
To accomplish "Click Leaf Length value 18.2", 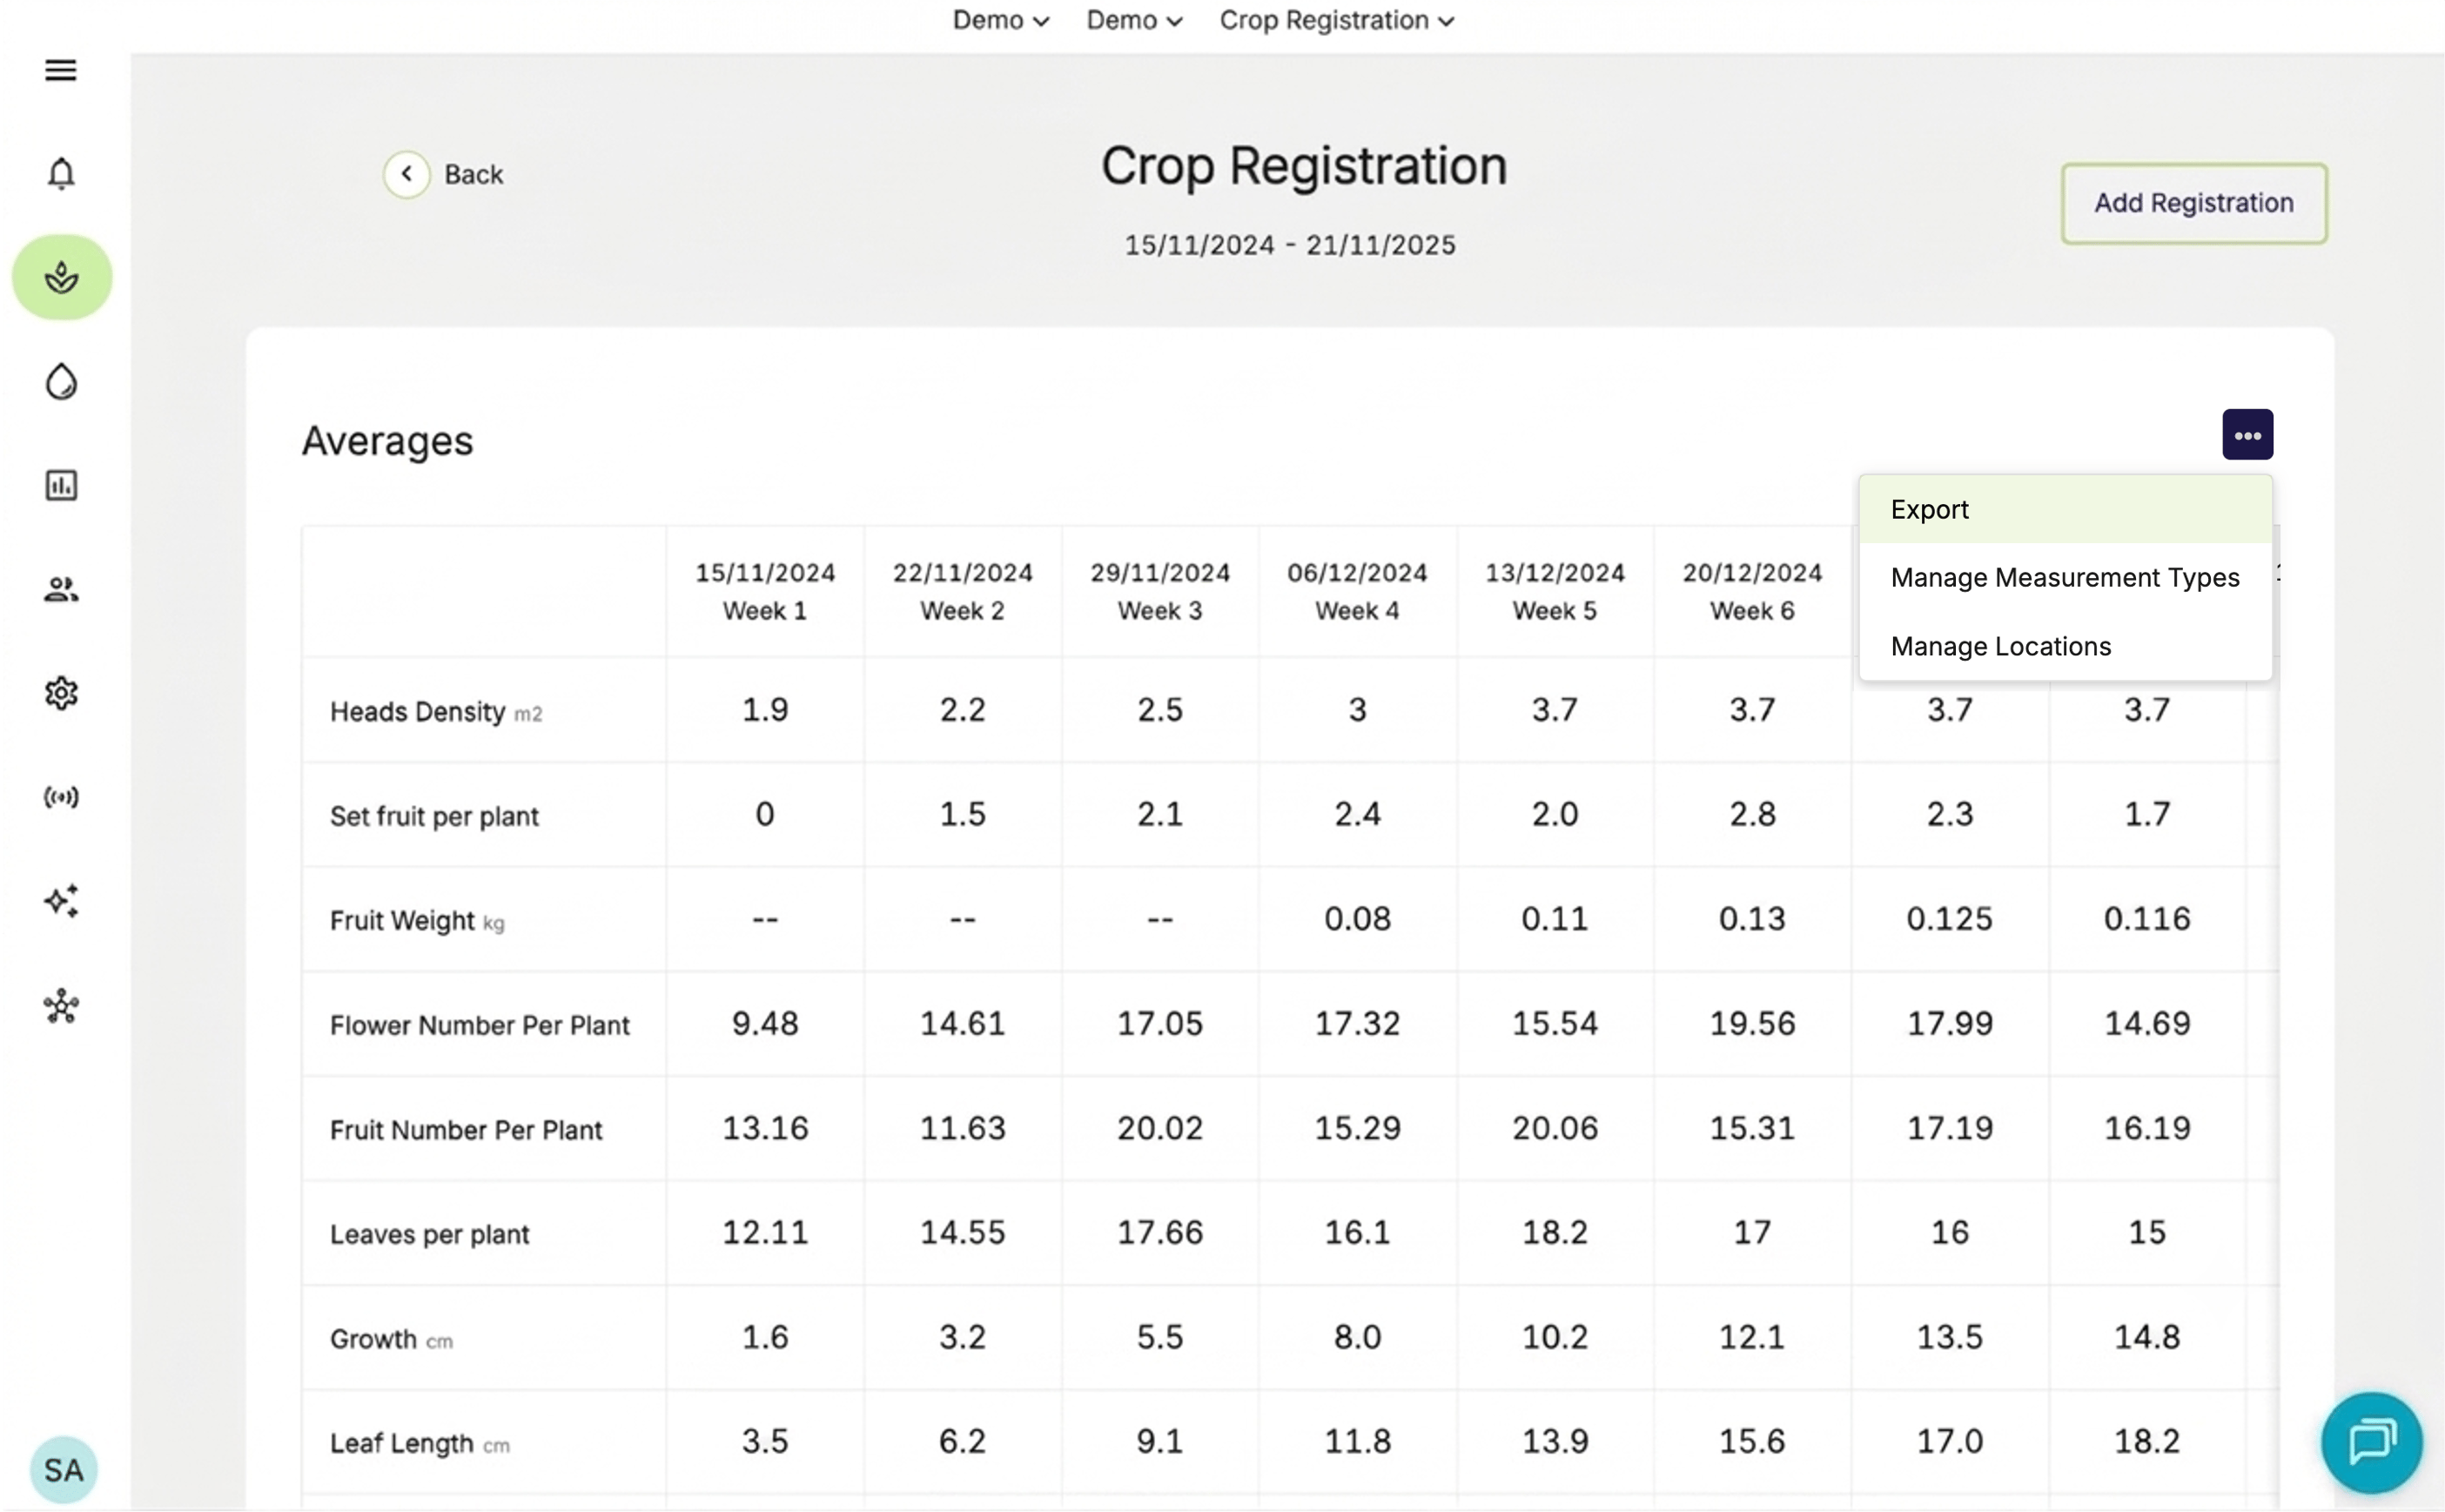I will point(2146,1441).
